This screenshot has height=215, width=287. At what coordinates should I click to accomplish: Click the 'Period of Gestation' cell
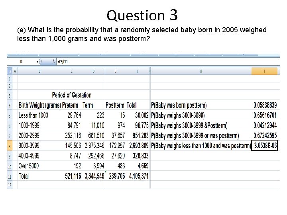[x=72, y=95]
